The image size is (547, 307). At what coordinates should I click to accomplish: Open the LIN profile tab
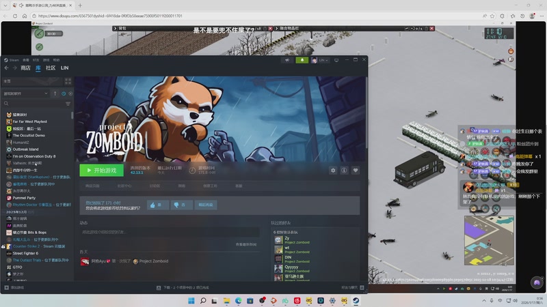click(64, 68)
